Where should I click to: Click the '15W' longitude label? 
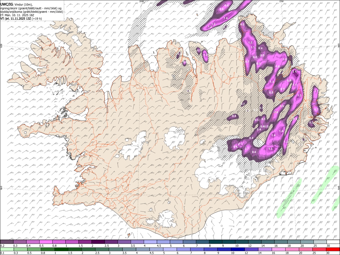[281, 1]
